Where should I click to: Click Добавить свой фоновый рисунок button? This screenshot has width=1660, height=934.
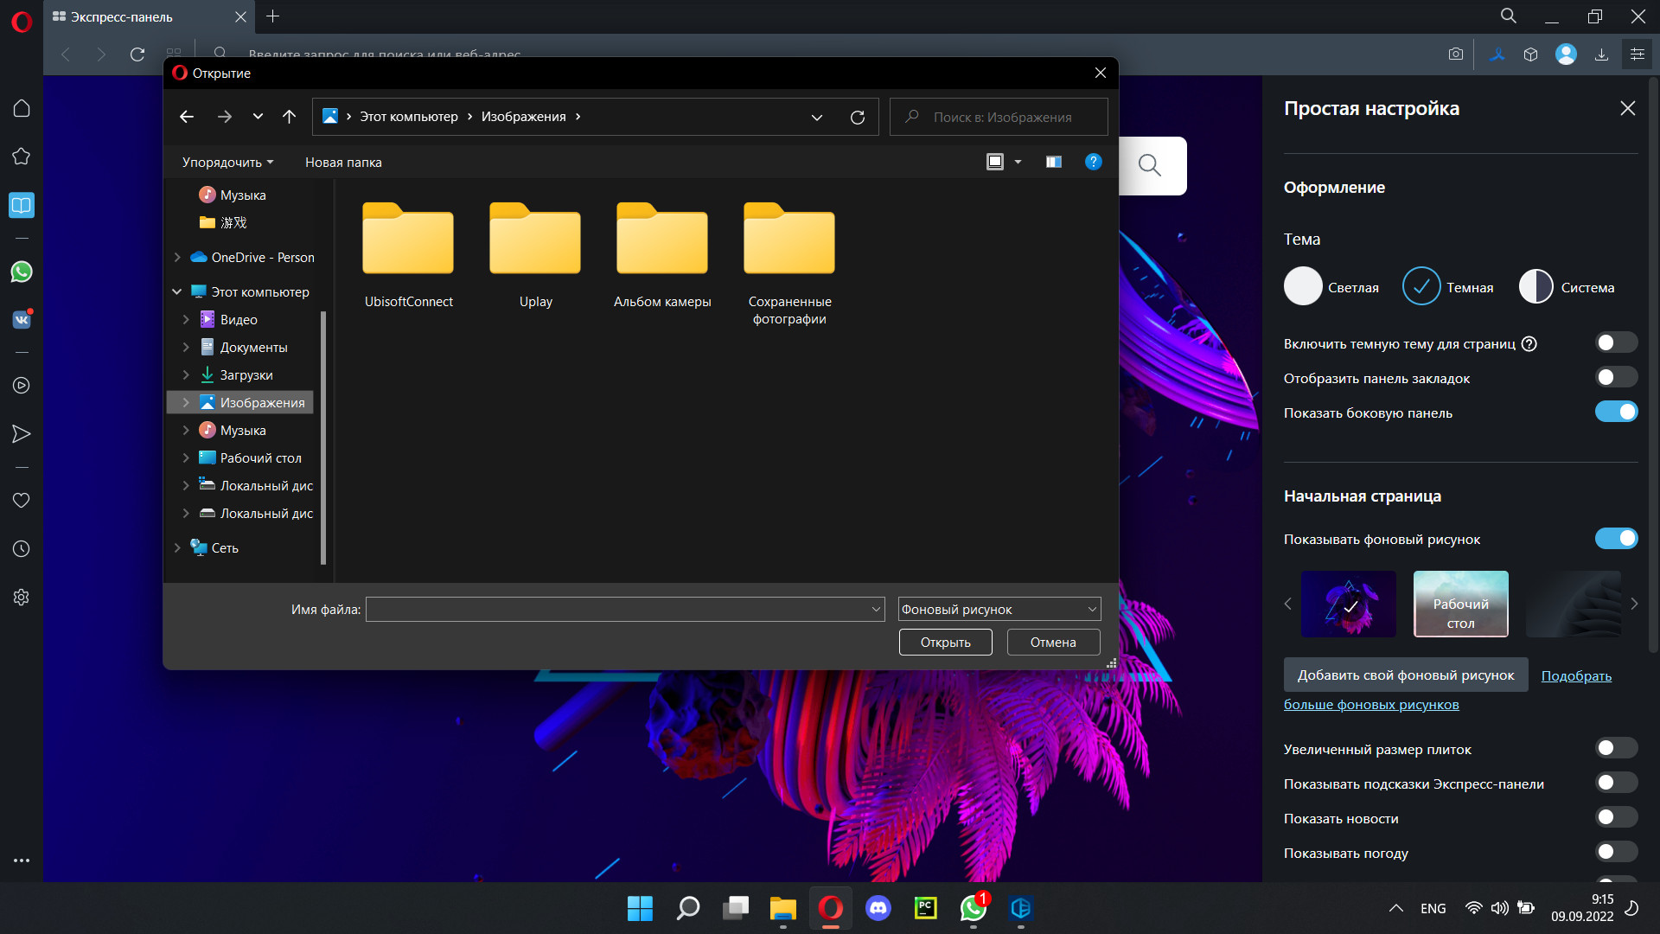click(1405, 675)
